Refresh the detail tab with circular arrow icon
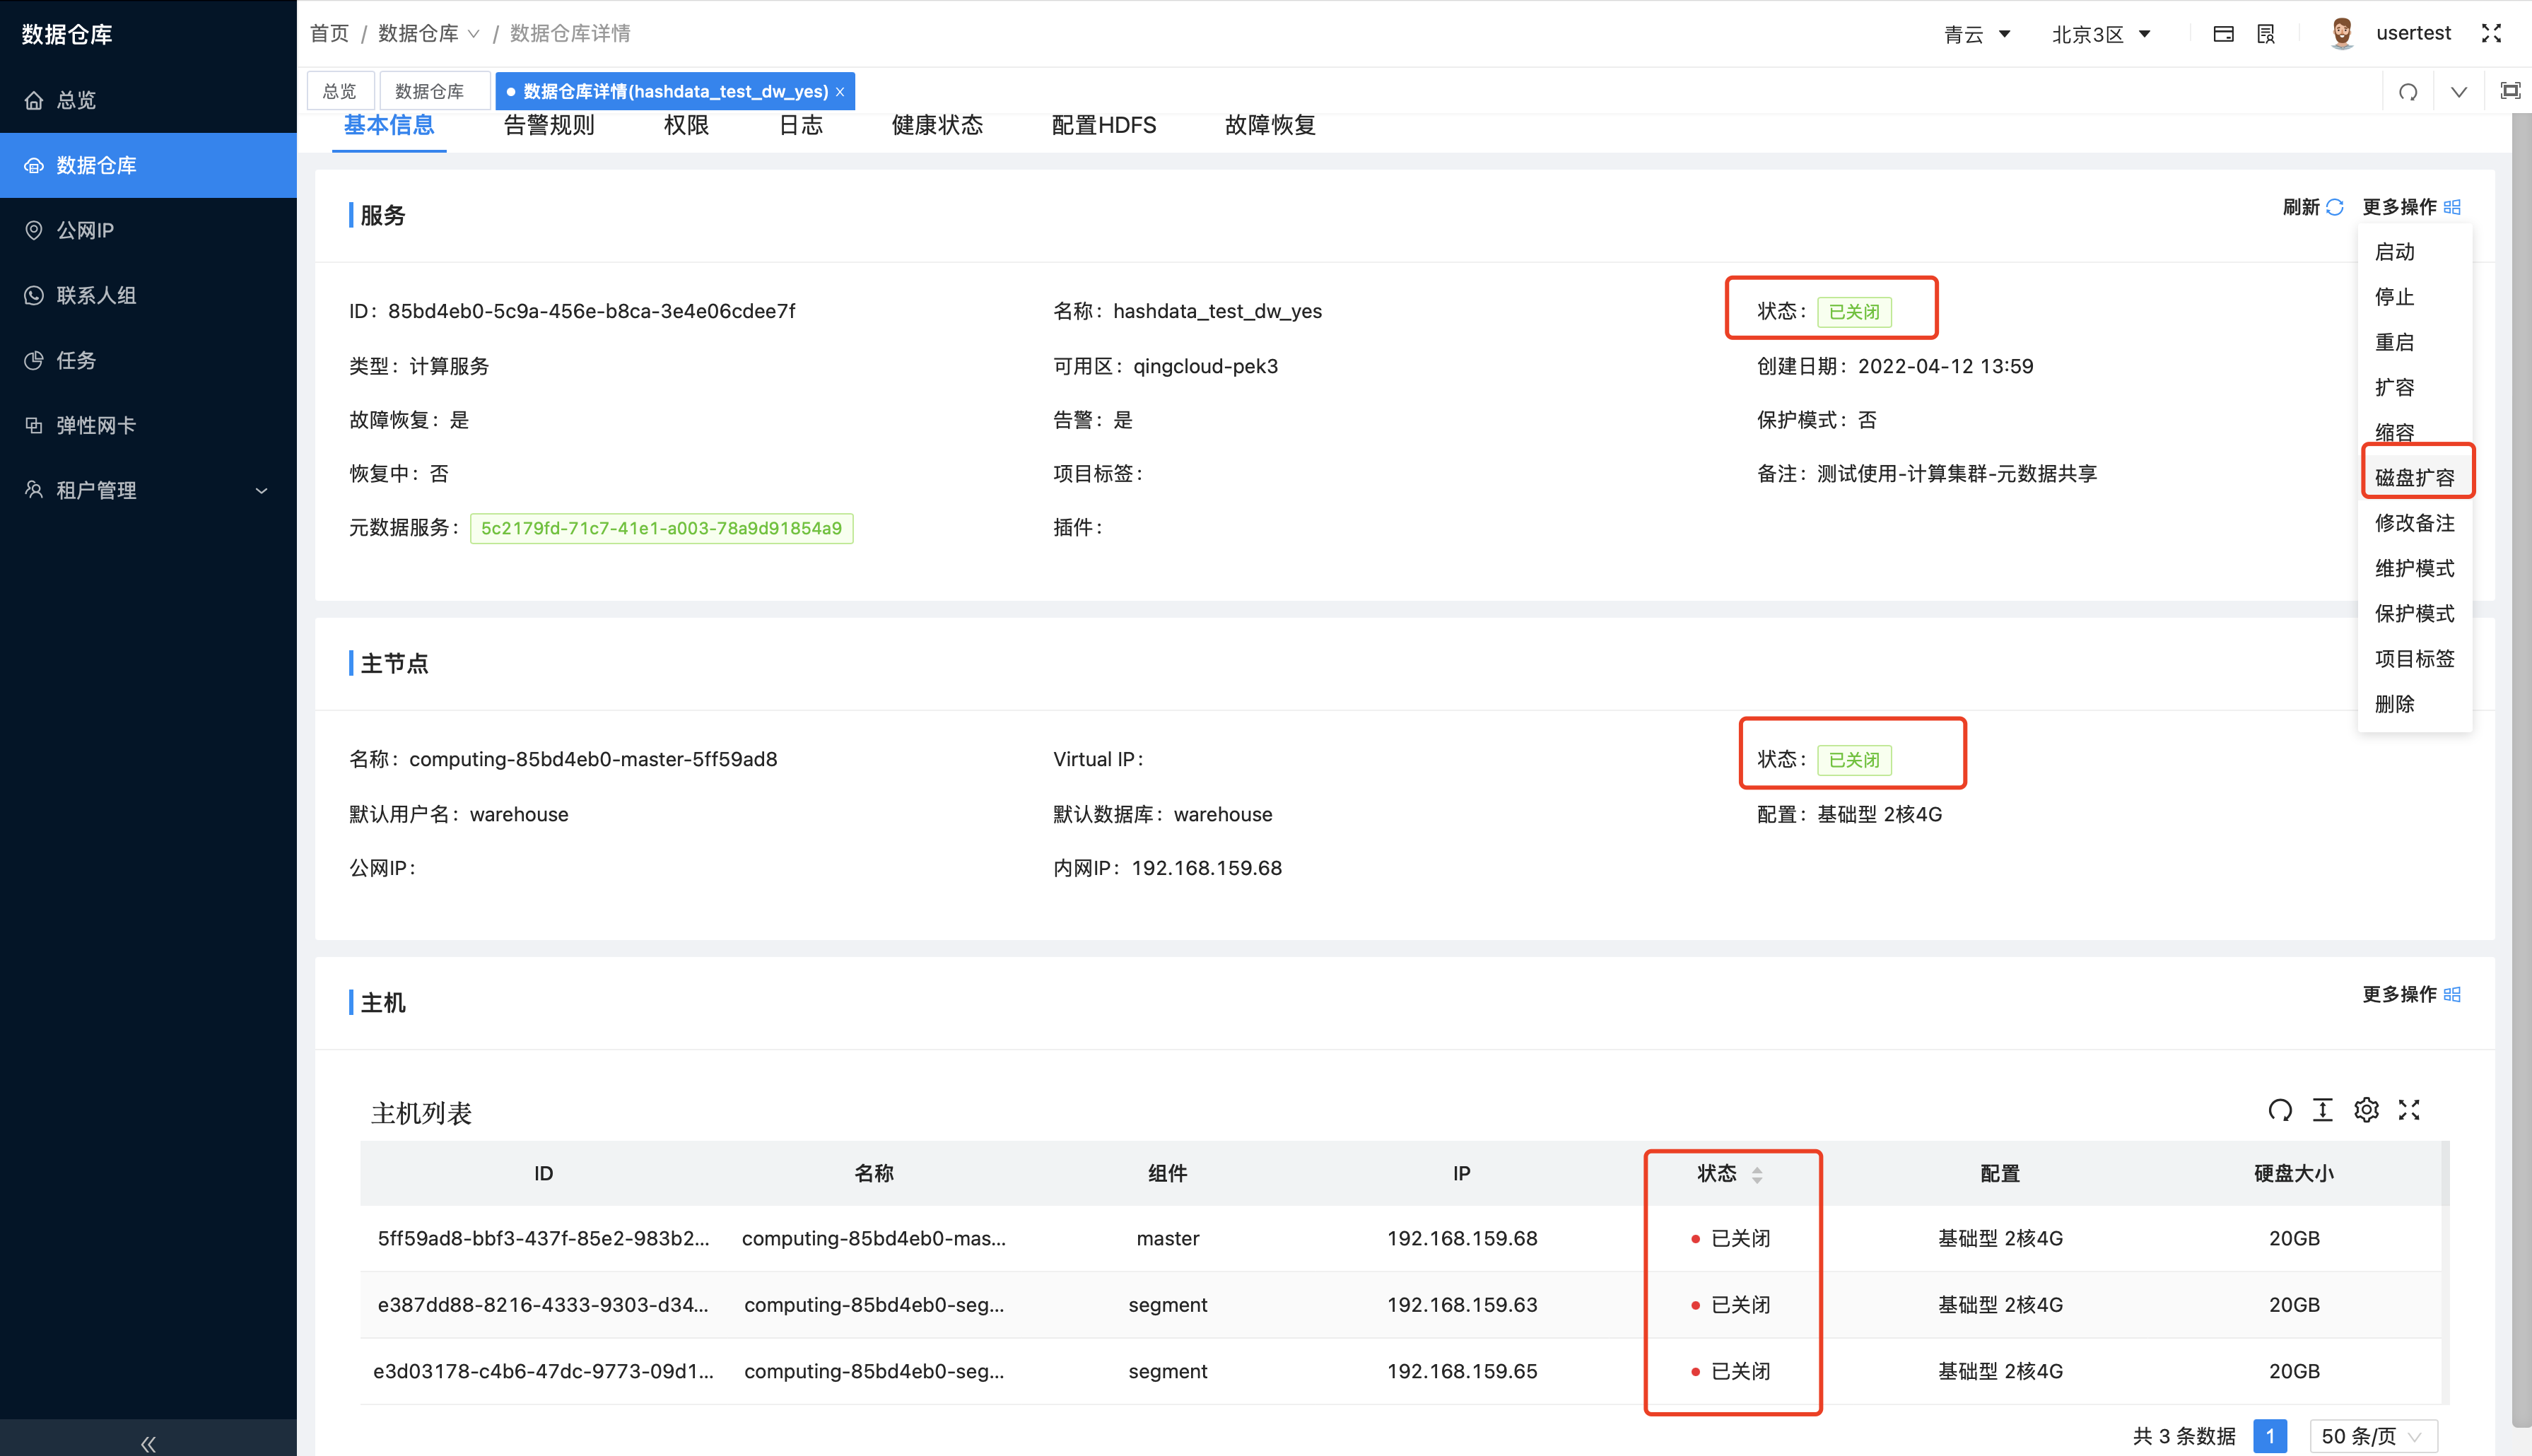The height and width of the screenshot is (1456, 2532). pyautogui.click(x=2409, y=91)
